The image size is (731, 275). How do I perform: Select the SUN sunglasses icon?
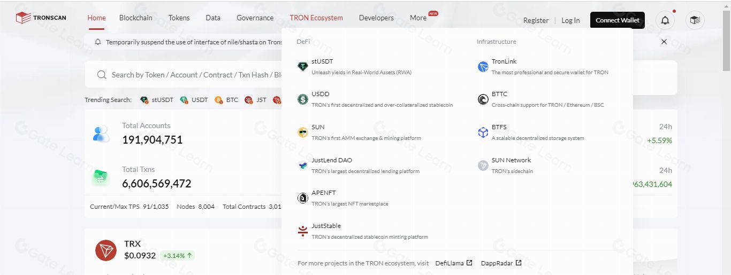tap(303, 132)
